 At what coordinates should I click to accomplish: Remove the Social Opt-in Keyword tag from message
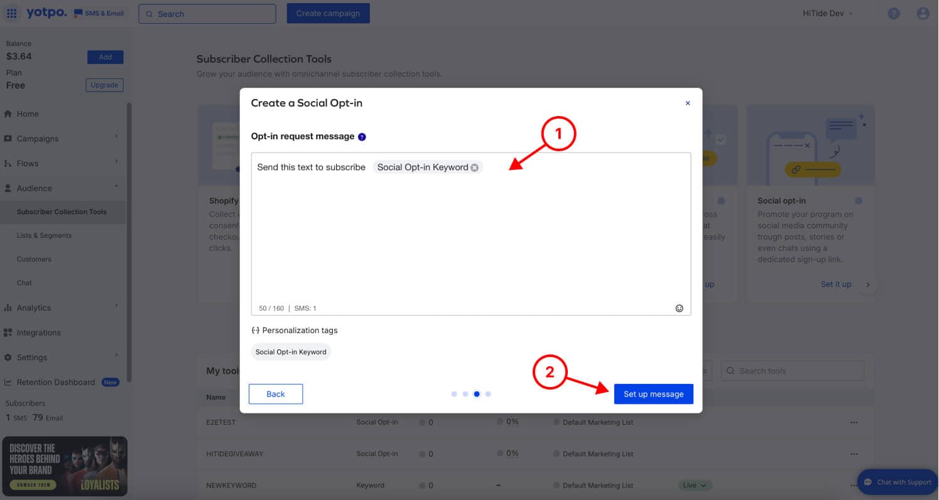[475, 168]
